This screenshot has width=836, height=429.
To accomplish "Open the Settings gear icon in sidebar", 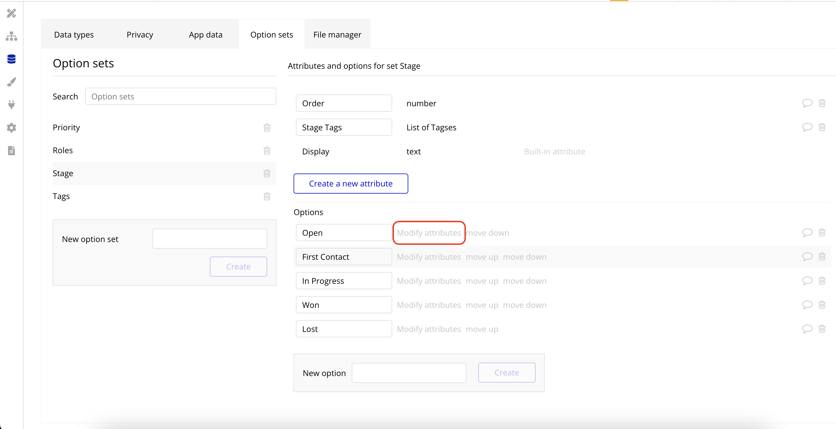I will [x=11, y=128].
